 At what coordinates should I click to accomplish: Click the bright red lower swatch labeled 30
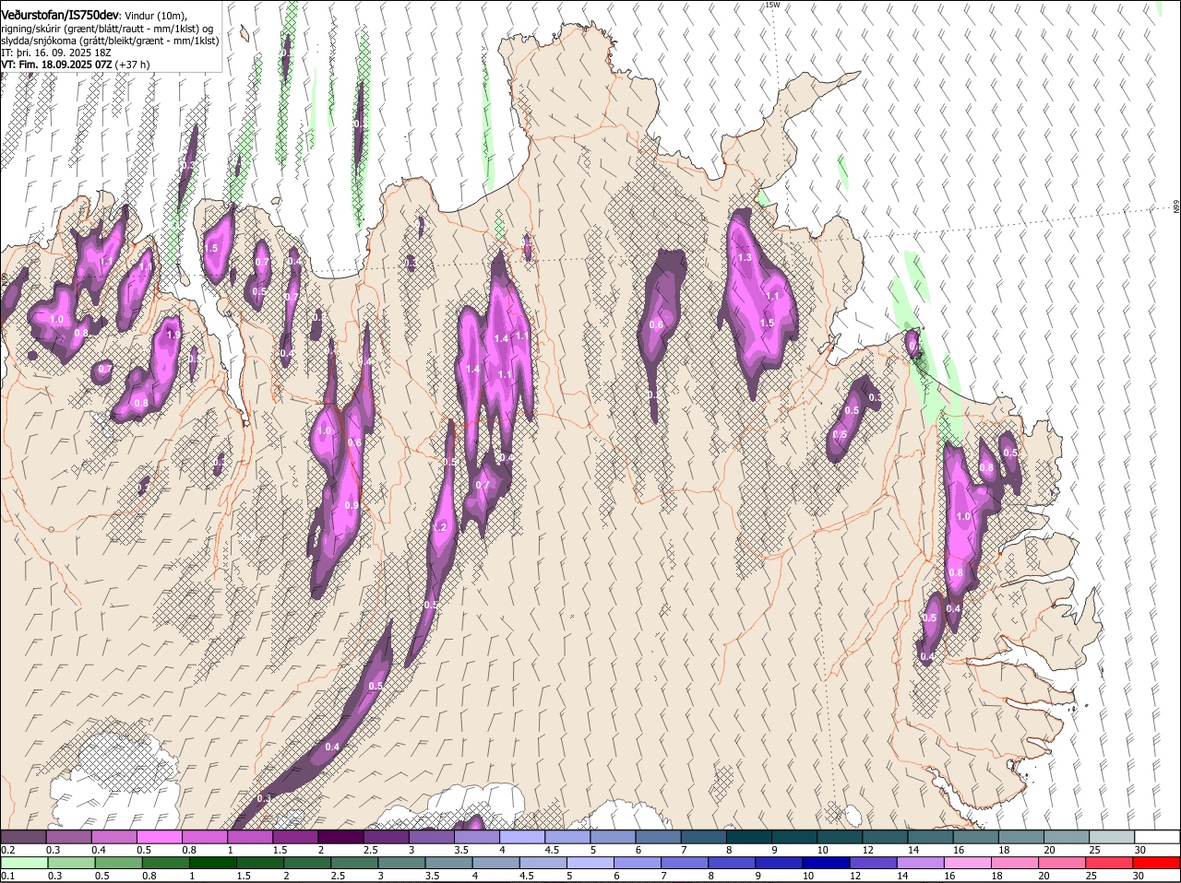click(x=1155, y=863)
